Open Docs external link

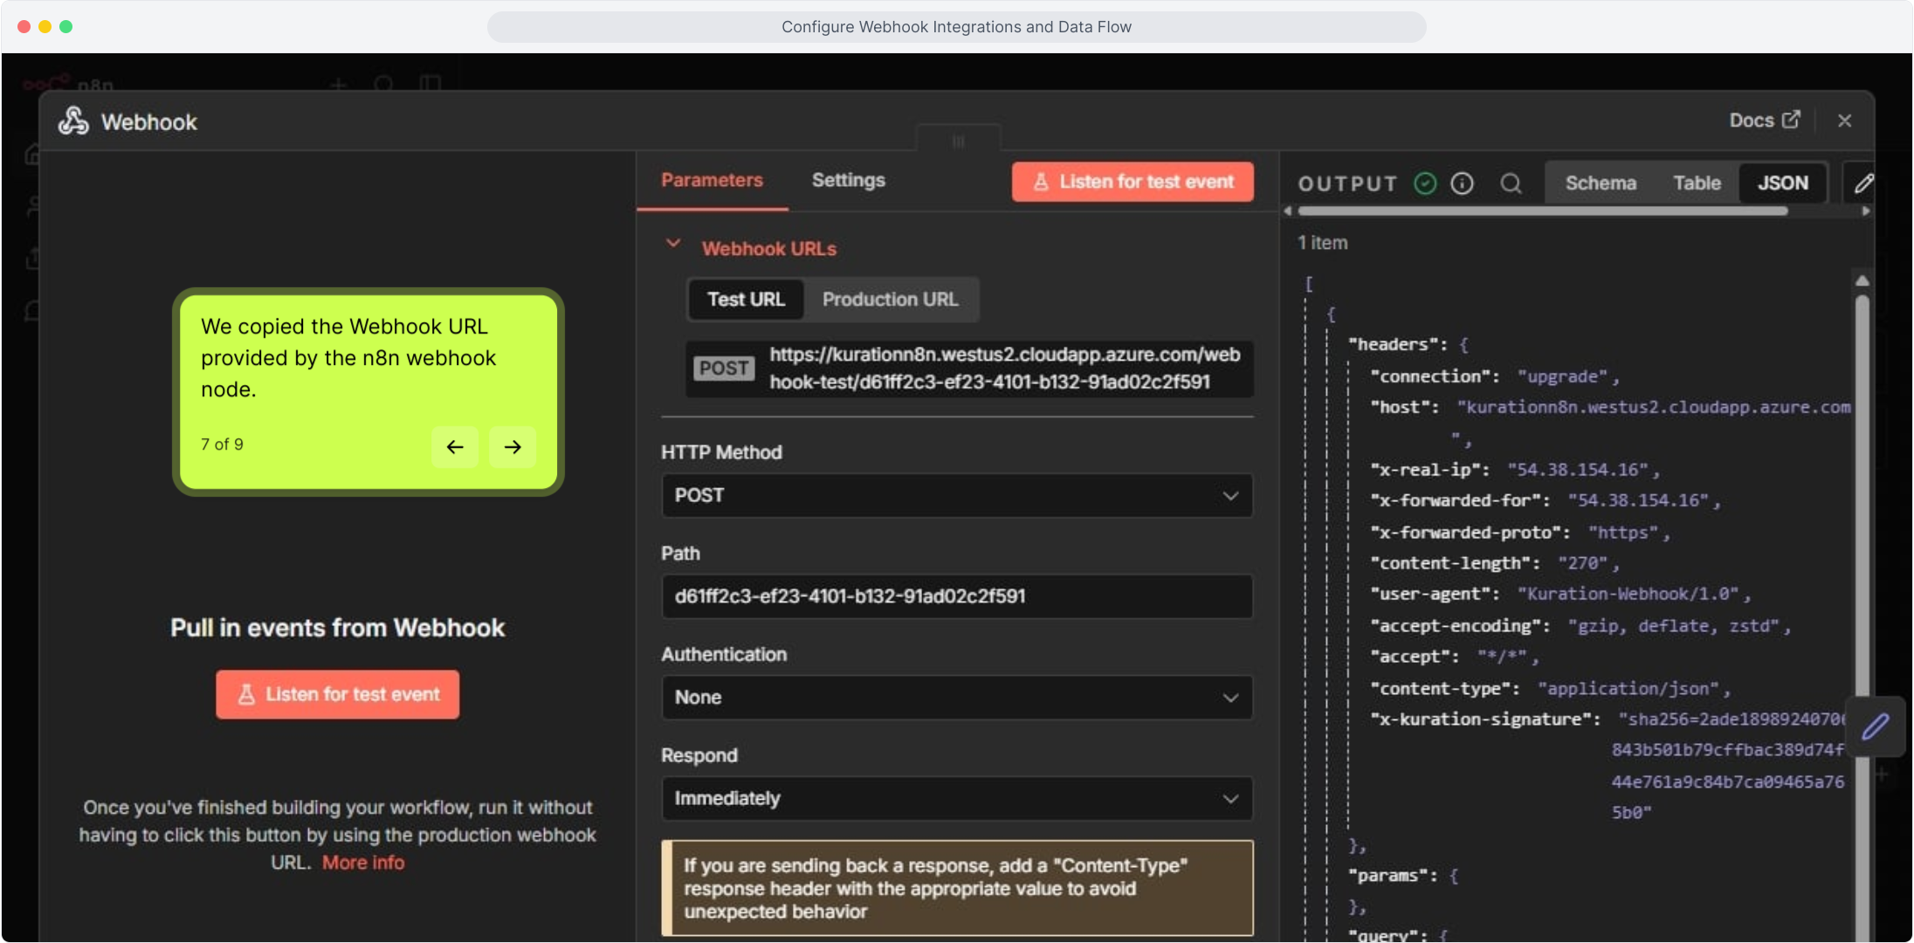tap(1765, 120)
